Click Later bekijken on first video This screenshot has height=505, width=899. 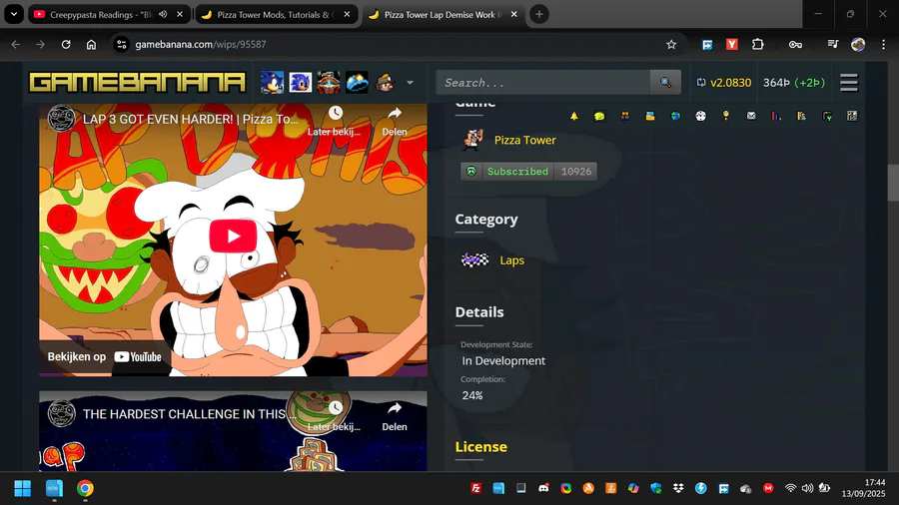point(335,121)
